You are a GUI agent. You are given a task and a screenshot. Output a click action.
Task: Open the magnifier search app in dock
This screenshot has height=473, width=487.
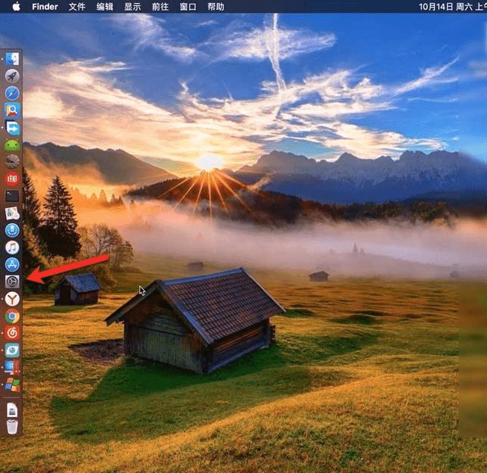click(12, 110)
